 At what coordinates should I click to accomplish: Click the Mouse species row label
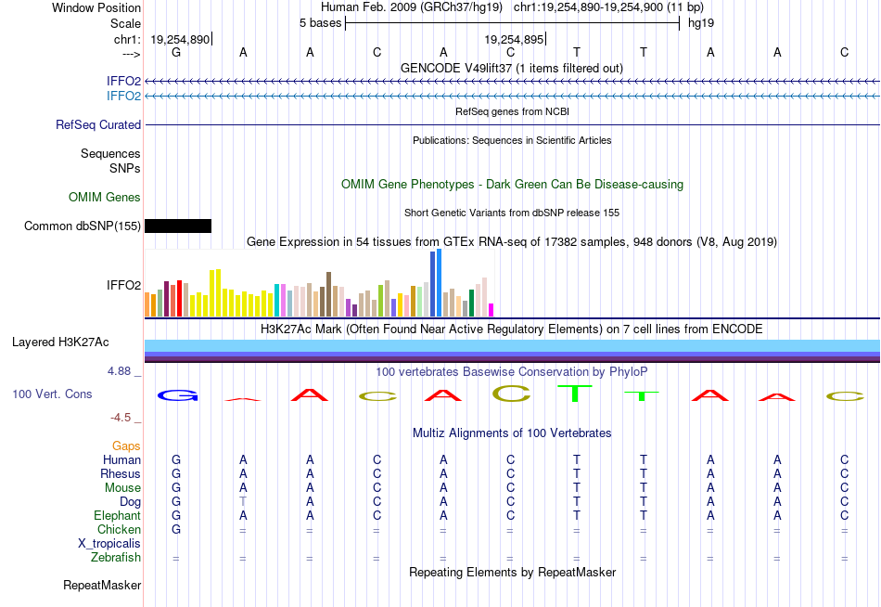click(122, 488)
